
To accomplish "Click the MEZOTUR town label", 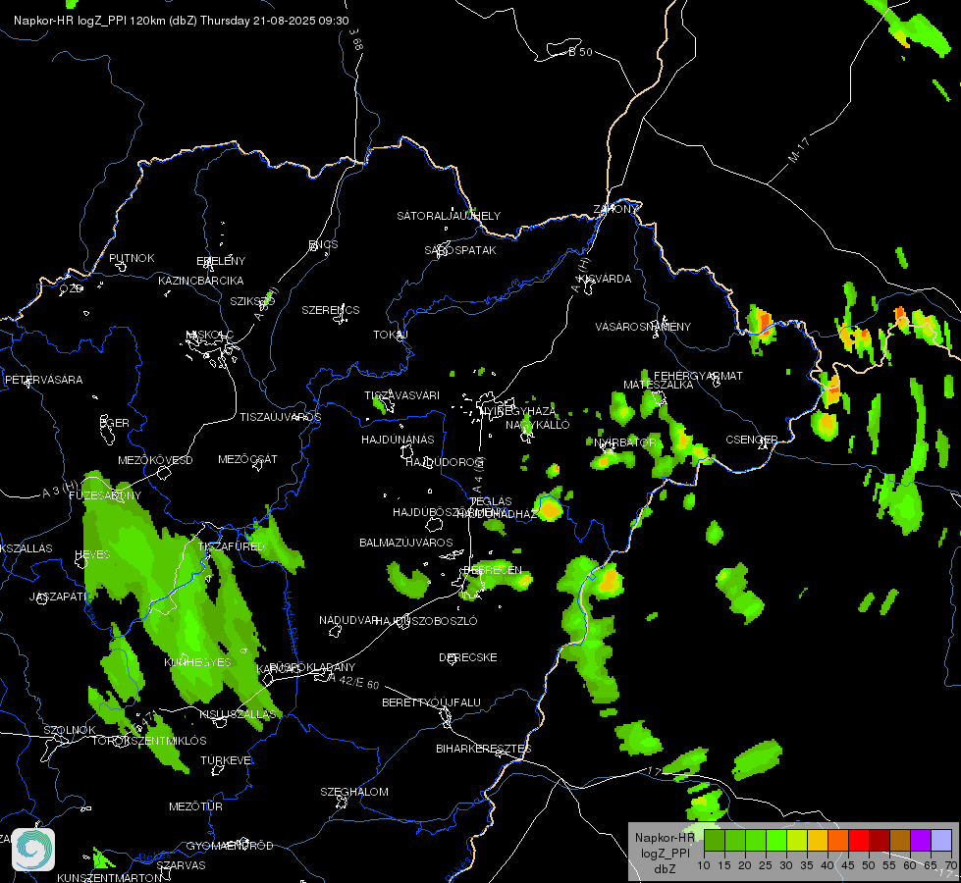I will coord(195,806).
